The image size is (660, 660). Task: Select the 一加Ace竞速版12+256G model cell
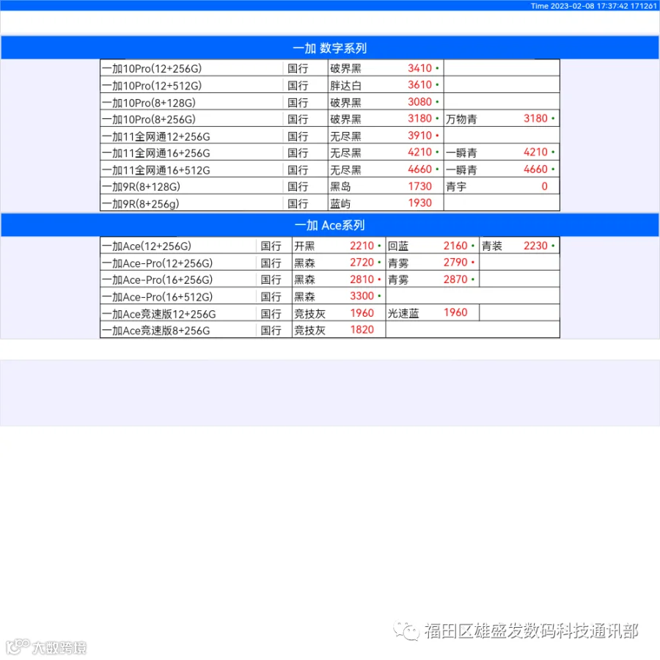(x=177, y=314)
